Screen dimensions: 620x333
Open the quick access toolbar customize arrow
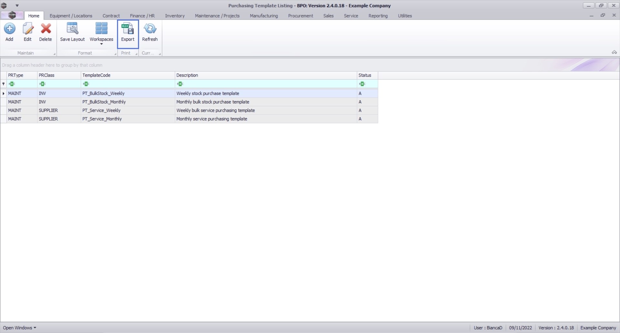pos(17,5)
